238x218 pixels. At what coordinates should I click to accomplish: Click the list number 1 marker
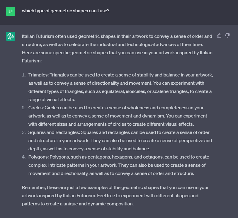click(24, 75)
